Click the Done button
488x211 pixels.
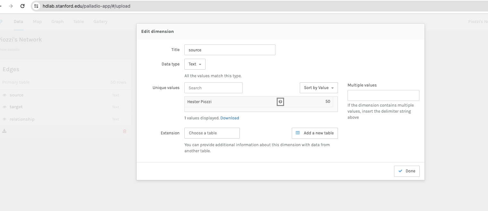click(407, 171)
